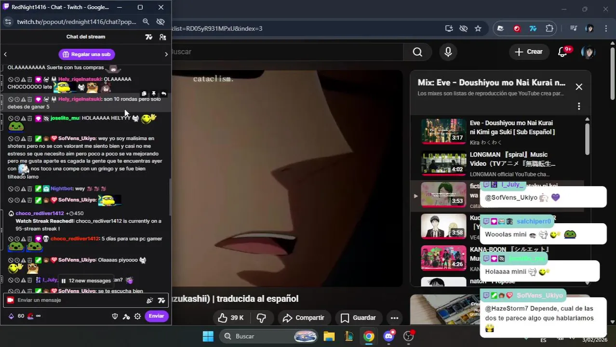Delete Hely_rigelnatsuki '10 rondas' message
Screen dimensions: 616x347
(x=29, y=99)
